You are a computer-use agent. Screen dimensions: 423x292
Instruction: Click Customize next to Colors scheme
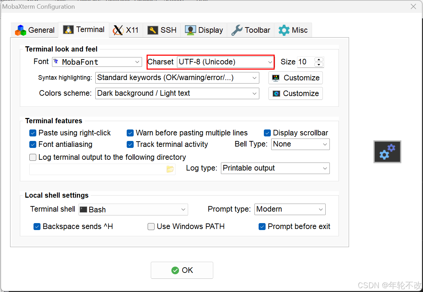click(296, 93)
